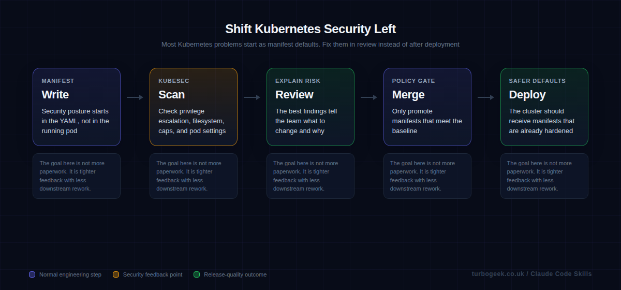Select the Deploy step heading
This screenshot has width=621, height=290.
(527, 95)
